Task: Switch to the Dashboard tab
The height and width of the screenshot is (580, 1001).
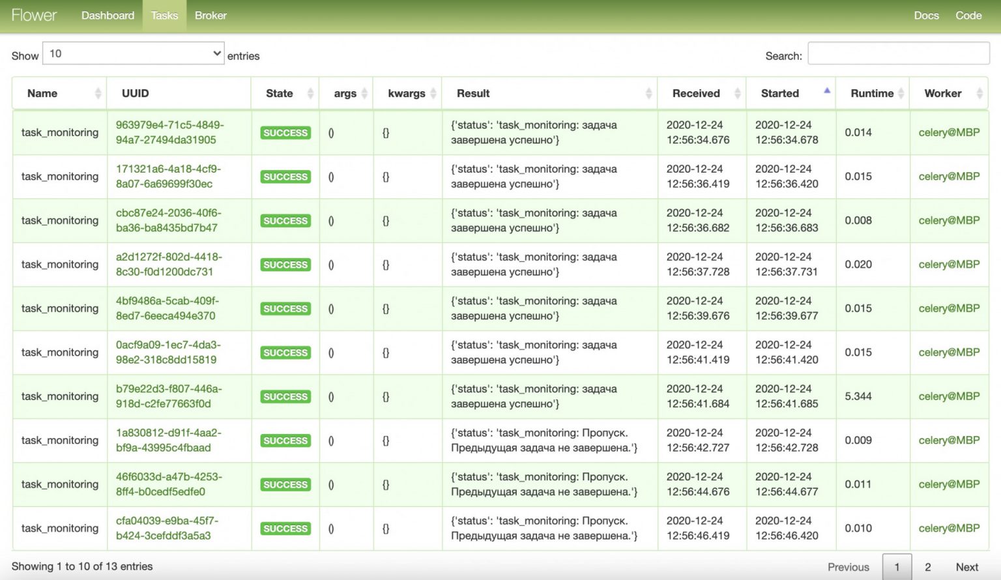Action: (108, 16)
